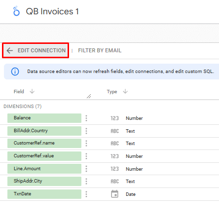
Task: Click the ABC text icon in CustomerRef.name row
Action: pyautogui.click(x=114, y=144)
